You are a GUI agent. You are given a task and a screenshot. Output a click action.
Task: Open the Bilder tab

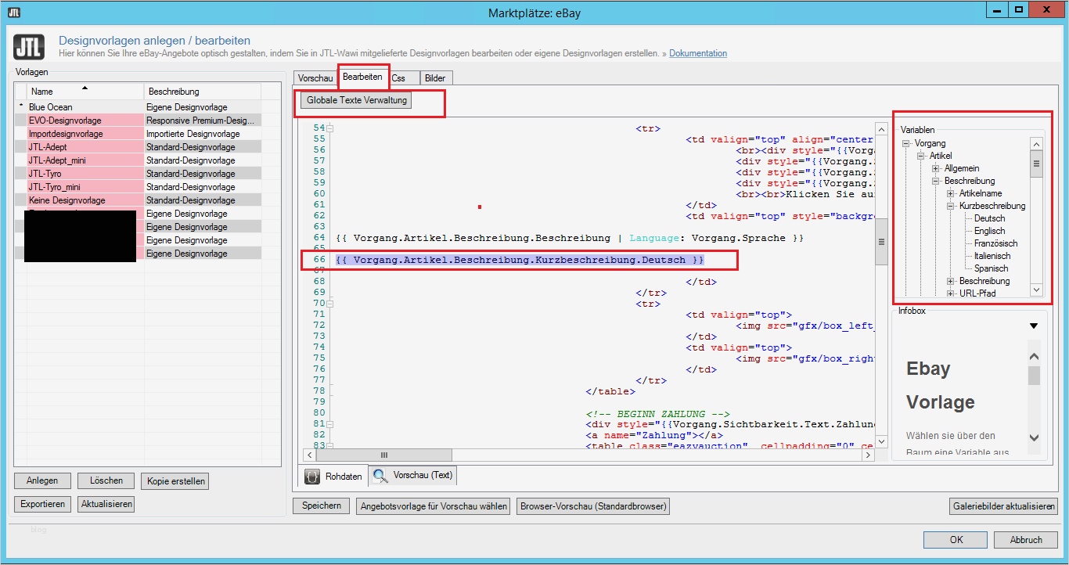point(435,78)
